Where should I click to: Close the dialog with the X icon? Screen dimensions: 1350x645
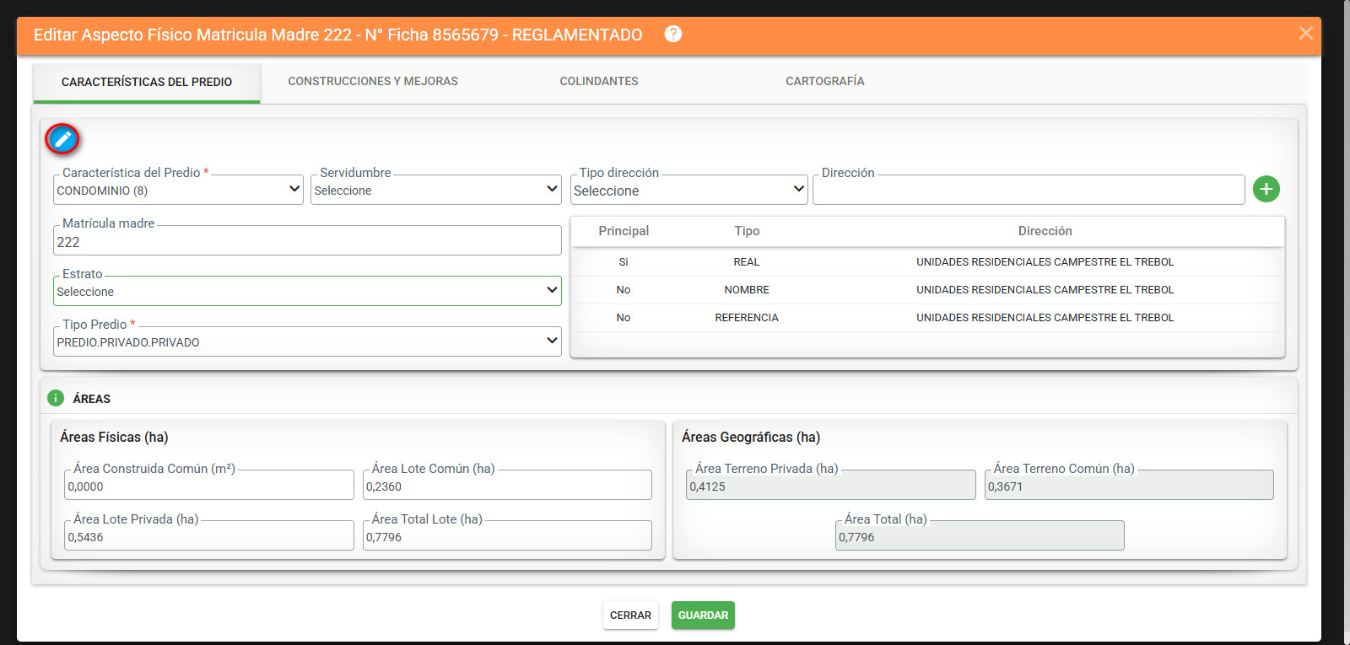click(1305, 33)
